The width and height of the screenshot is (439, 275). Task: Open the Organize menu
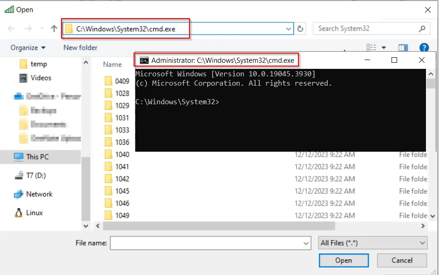click(28, 48)
